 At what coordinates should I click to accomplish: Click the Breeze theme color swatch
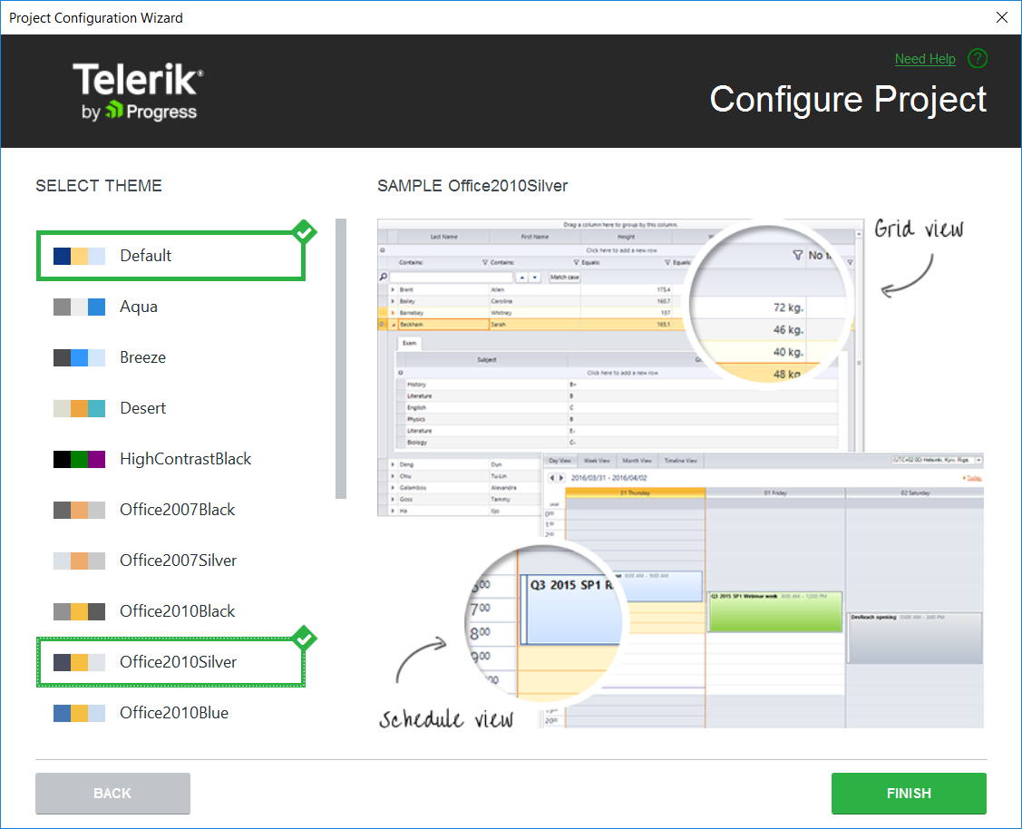coord(79,357)
